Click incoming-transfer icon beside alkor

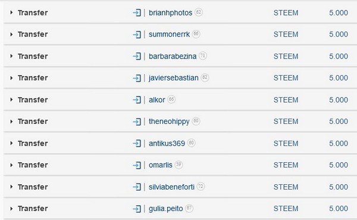click(x=137, y=100)
